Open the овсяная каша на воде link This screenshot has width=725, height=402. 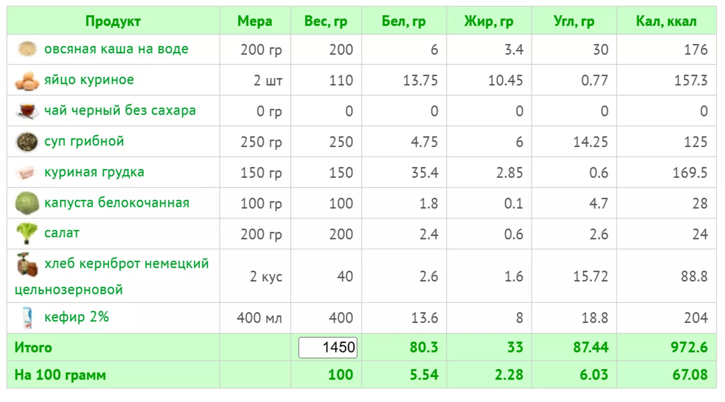(x=116, y=49)
